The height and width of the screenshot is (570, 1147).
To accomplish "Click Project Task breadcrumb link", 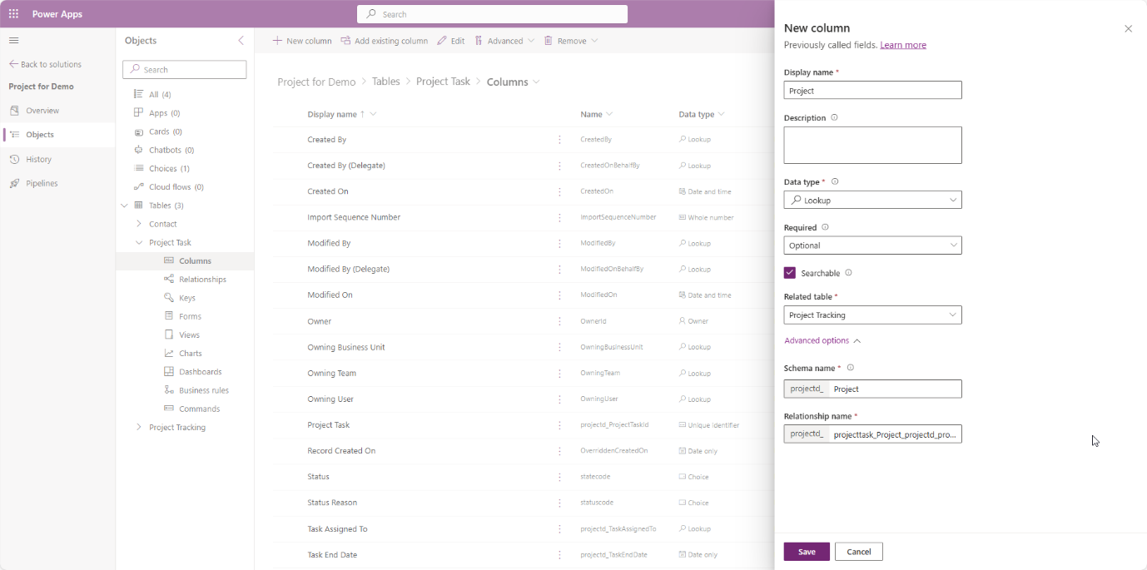I will pyautogui.click(x=443, y=82).
